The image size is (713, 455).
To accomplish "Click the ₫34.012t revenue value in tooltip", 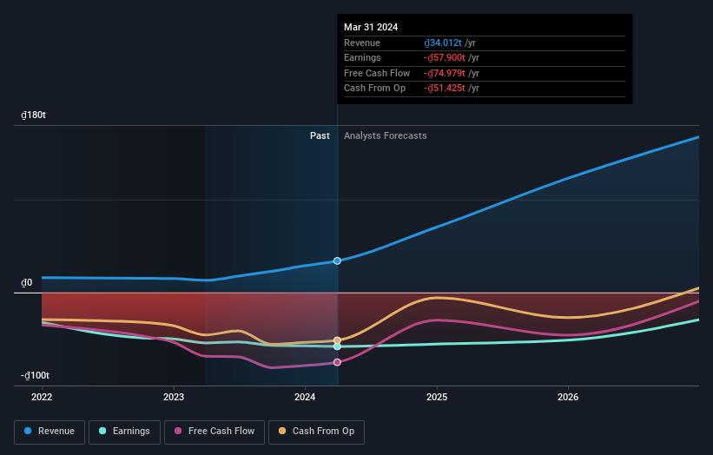I will coord(443,43).
